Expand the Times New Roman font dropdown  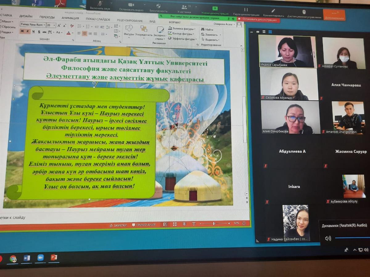click(44, 25)
